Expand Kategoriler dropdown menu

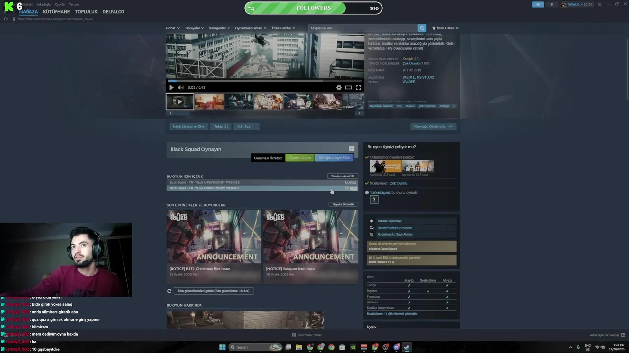(x=219, y=28)
